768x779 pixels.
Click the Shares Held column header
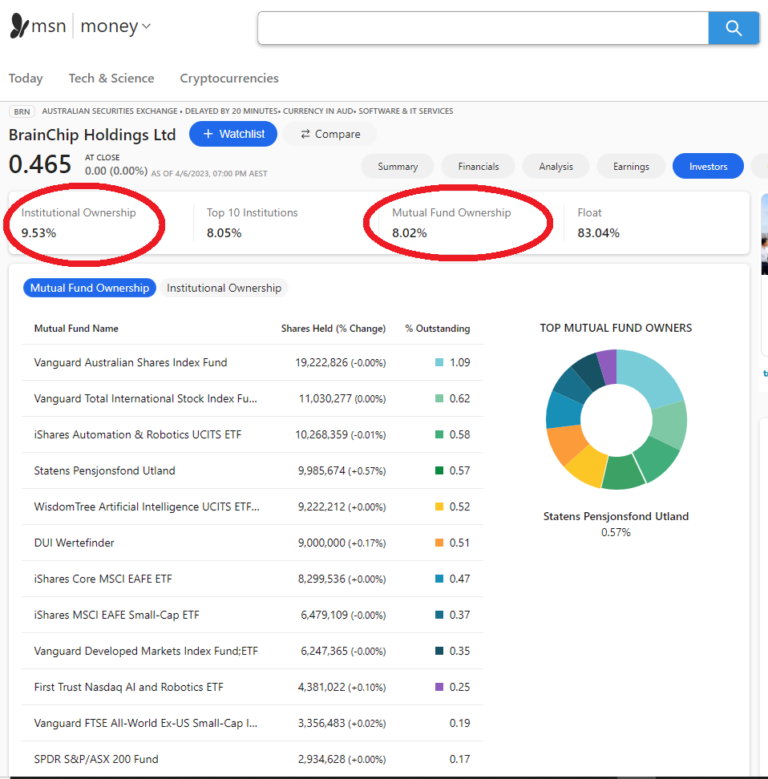pos(333,329)
